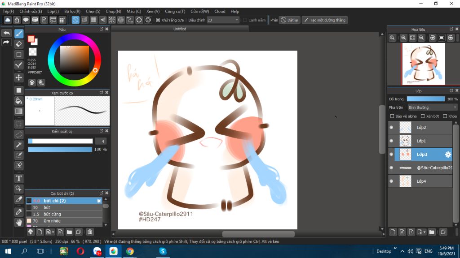Select the Eraser tool
The height and width of the screenshot is (258, 460).
pyautogui.click(x=19, y=44)
